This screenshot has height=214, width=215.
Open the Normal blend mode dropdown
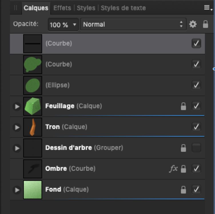[x=133, y=25]
